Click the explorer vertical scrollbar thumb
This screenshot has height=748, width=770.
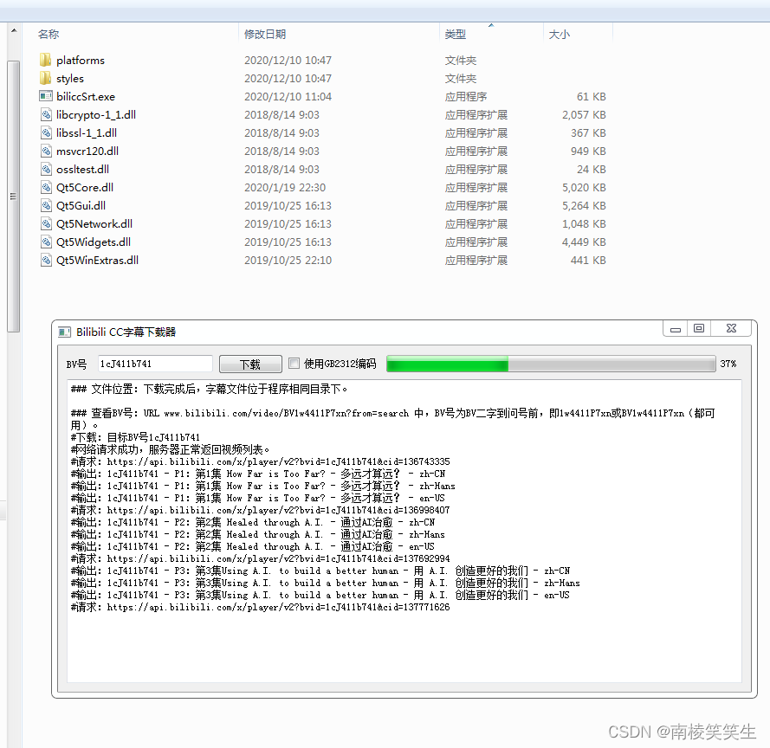[14, 197]
